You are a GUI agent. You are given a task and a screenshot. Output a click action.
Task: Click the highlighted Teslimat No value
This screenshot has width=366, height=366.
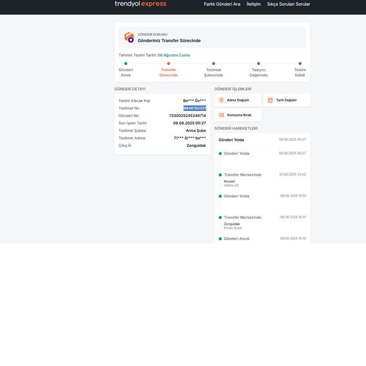click(194, 108)
